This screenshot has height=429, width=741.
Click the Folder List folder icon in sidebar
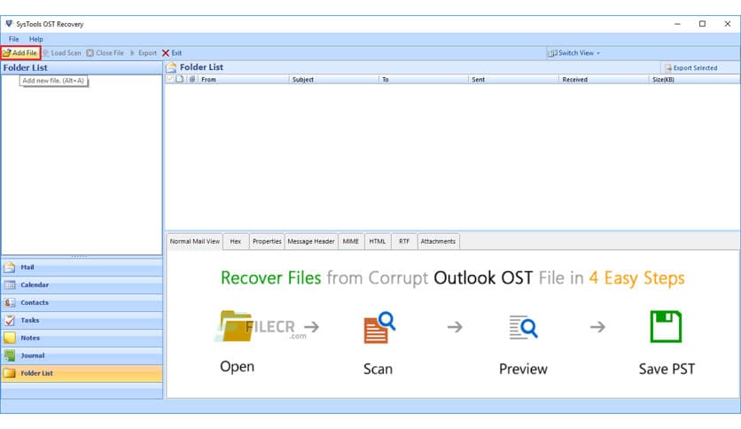10,373
